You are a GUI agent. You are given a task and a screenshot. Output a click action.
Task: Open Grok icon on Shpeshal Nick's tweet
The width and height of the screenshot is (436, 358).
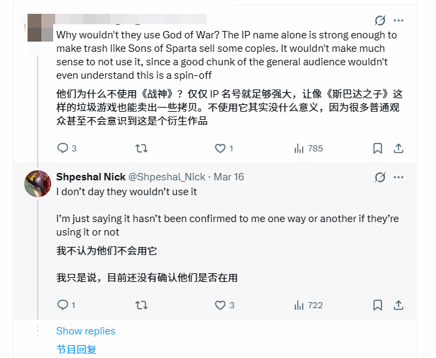380,177
